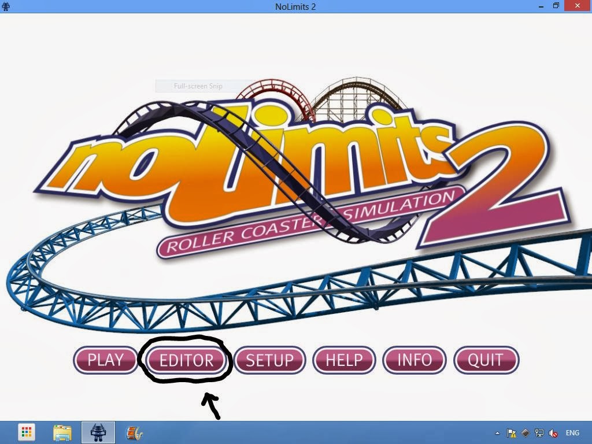592x444 pixels.
Task: Click the network status tray icon
Action: point(539,432)
